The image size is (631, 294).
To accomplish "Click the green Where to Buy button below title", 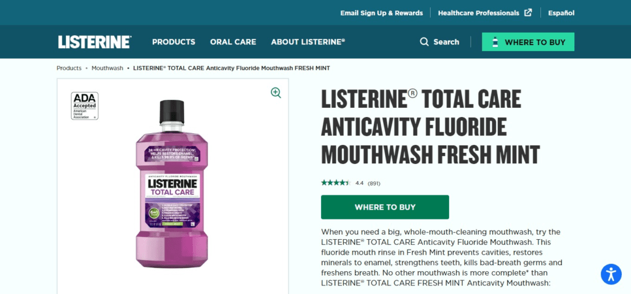I will [x=385, y=207].
